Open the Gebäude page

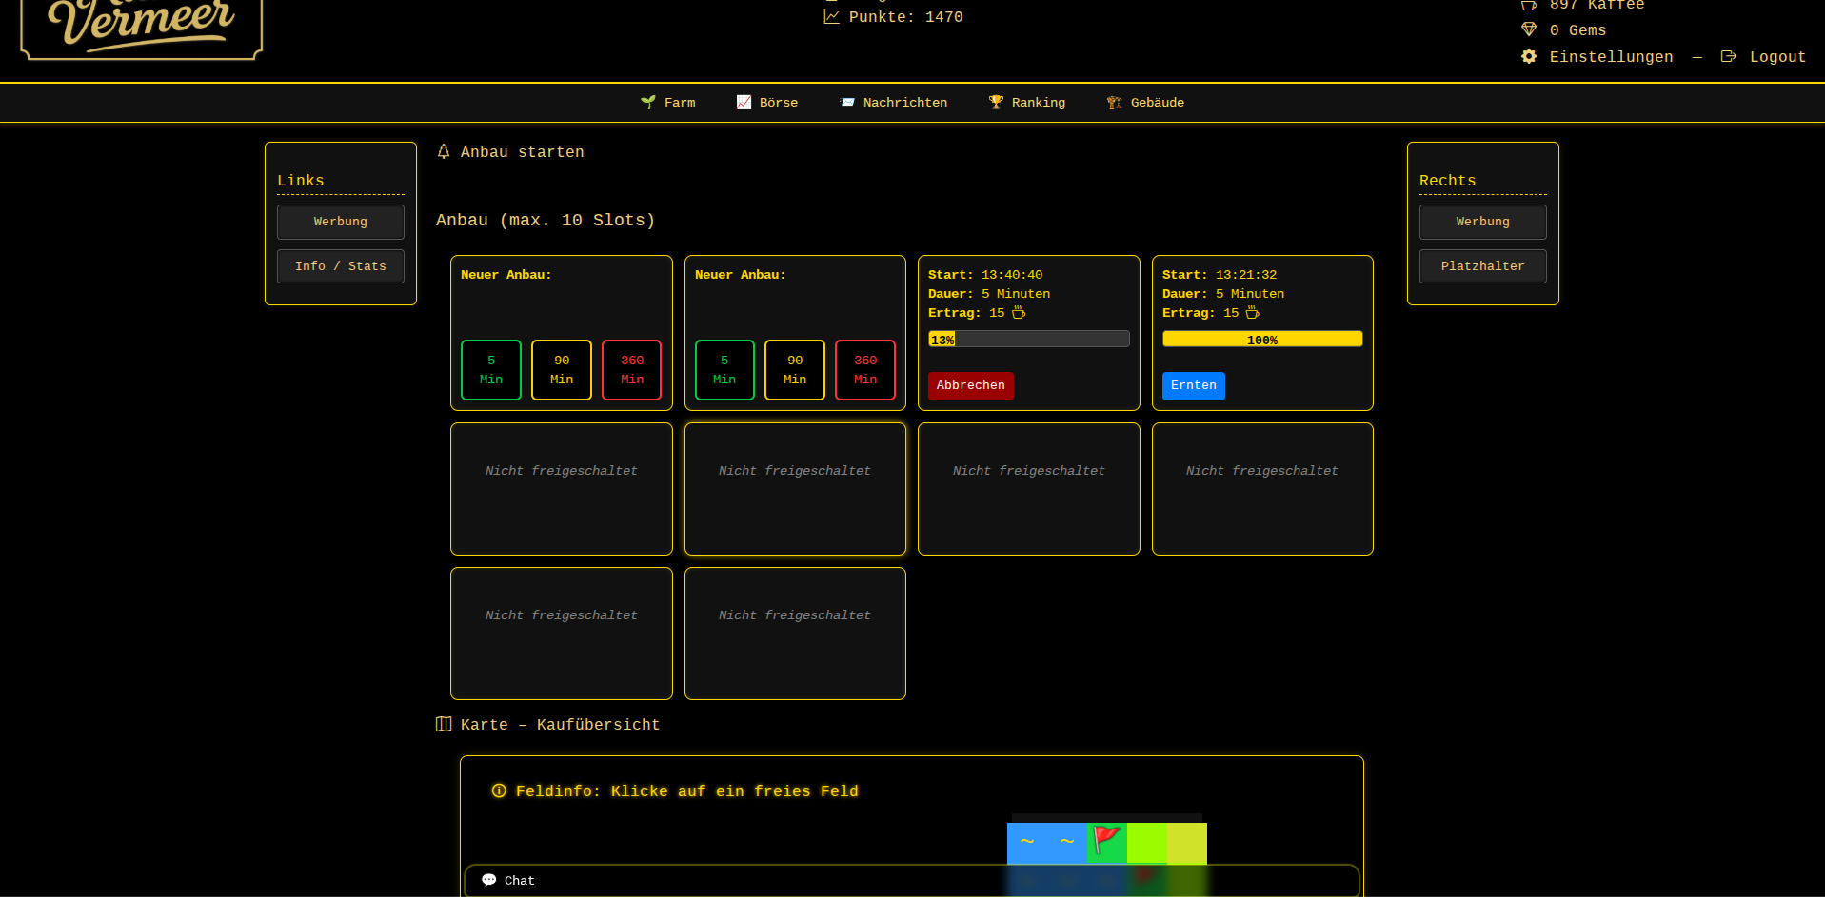[x=1145, y=102]
